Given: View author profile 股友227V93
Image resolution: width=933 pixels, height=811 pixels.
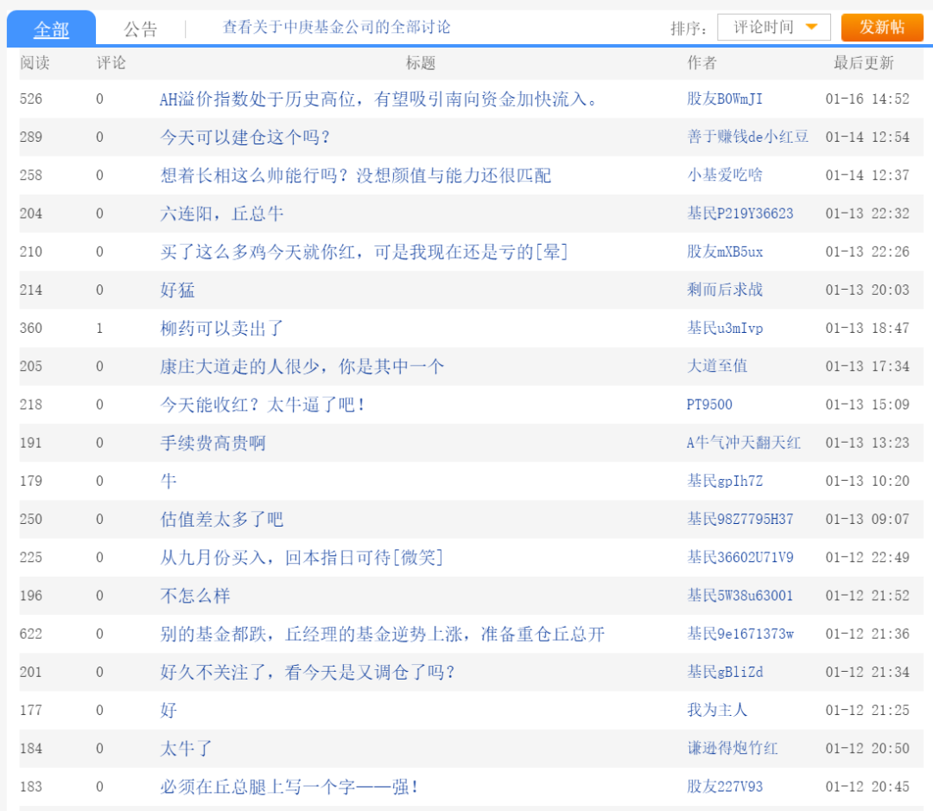Looking at the screenshot, I should tap(725, 786).
